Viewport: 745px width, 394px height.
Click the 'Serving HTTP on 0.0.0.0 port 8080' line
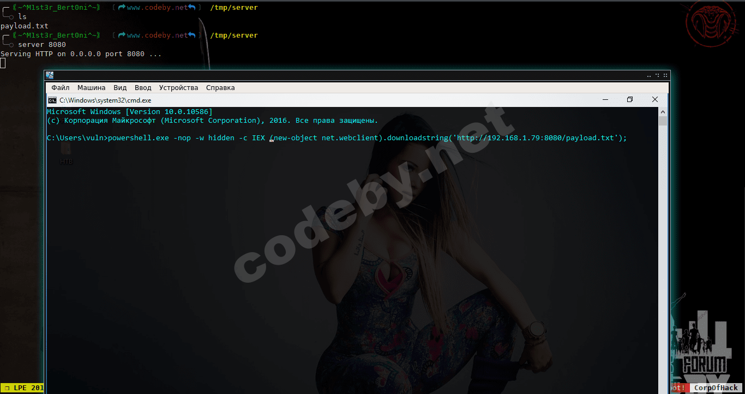click(73, 54)
